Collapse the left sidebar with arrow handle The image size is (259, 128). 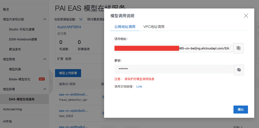tap(51, 82)
